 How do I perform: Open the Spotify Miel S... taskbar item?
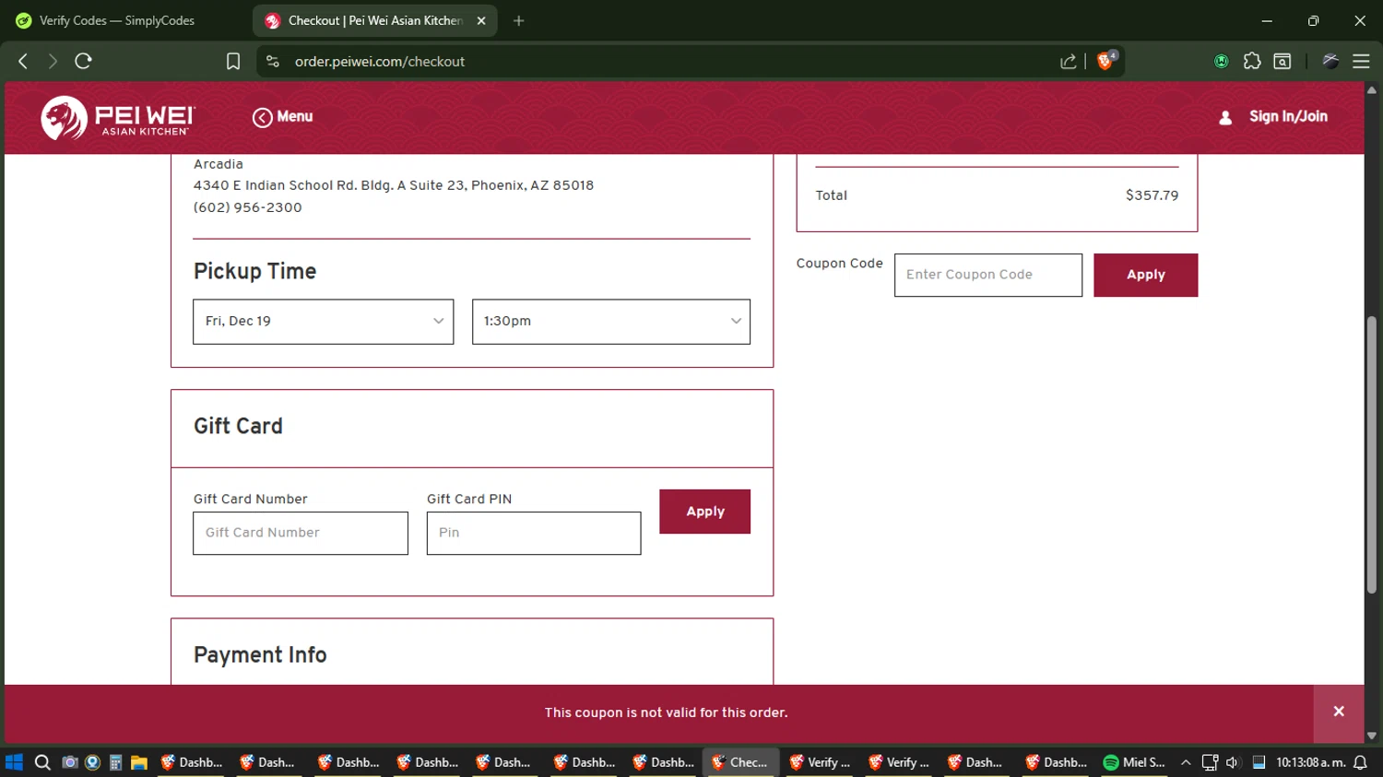(1136, 762)
